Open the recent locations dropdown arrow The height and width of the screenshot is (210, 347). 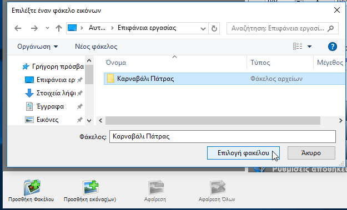point(47,28)
